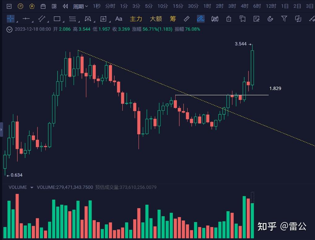Screen dimensions: 315x240
Task: Click the yellow hexagon target icon
Action: (20, 6)
